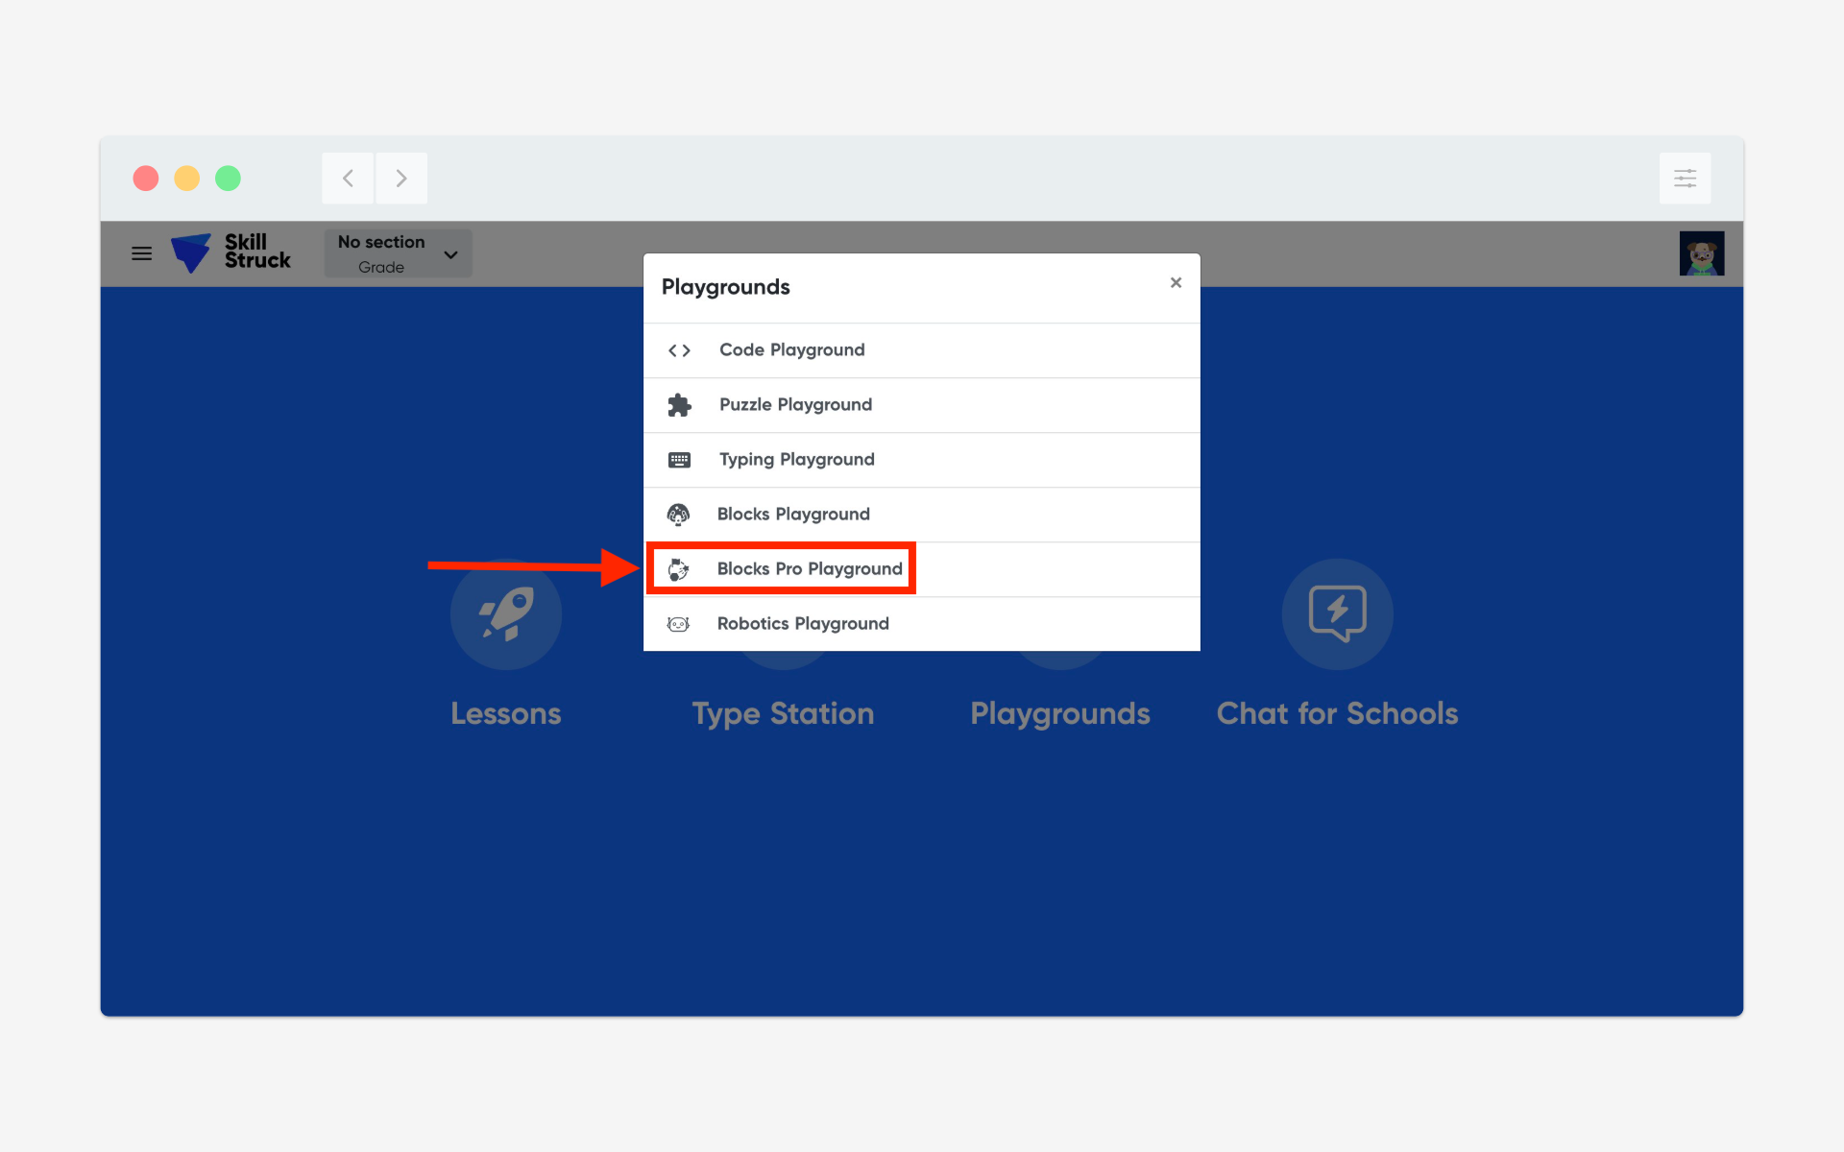Click the Chat for Schools chat icon
The image size is (1844, 1152).
pos(1337,614)
